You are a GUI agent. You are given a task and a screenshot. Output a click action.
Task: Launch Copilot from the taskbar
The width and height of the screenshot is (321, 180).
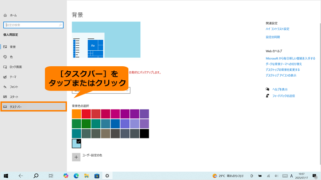pyautogui.click(x=66, y=176)
